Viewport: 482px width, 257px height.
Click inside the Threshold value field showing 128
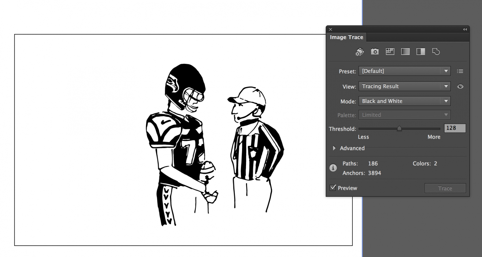point(455,128)
